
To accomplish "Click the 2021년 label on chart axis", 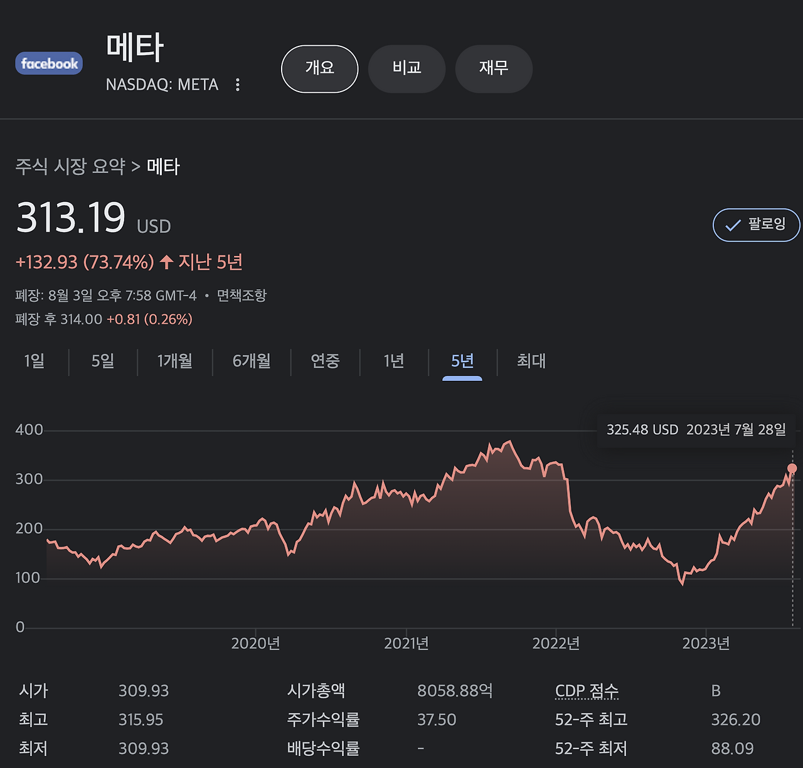I will click(x=407, y=643).
